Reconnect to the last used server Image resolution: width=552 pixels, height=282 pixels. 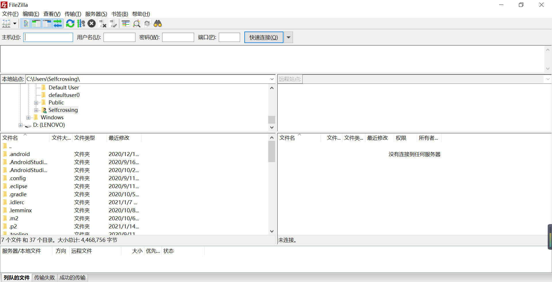point(113,24)
